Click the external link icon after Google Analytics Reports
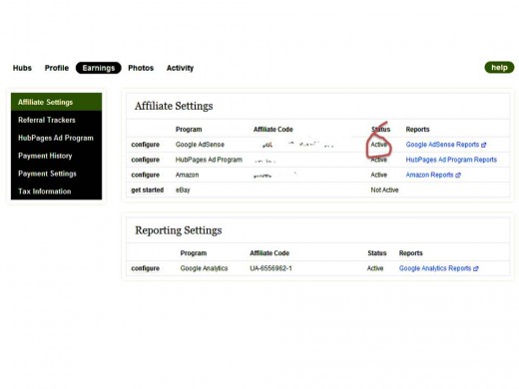This screenshot has height=389, width=519. pos(476,268)
